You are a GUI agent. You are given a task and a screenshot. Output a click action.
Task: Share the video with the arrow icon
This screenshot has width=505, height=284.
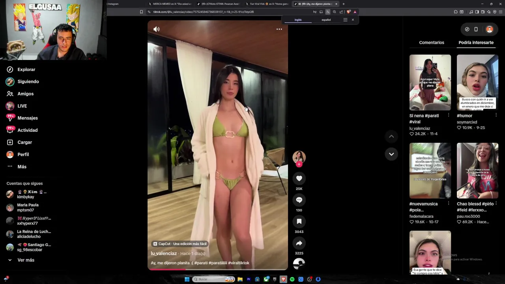point(299,243)
